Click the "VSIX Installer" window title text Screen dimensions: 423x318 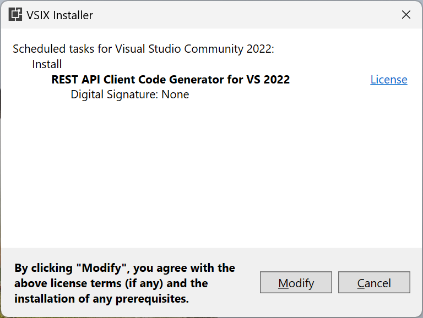[59, 15]
